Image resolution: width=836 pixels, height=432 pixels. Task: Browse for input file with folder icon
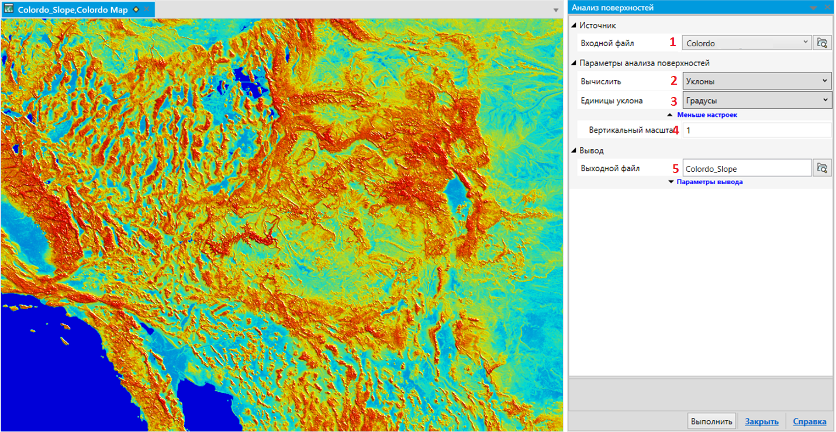[822, 43]
